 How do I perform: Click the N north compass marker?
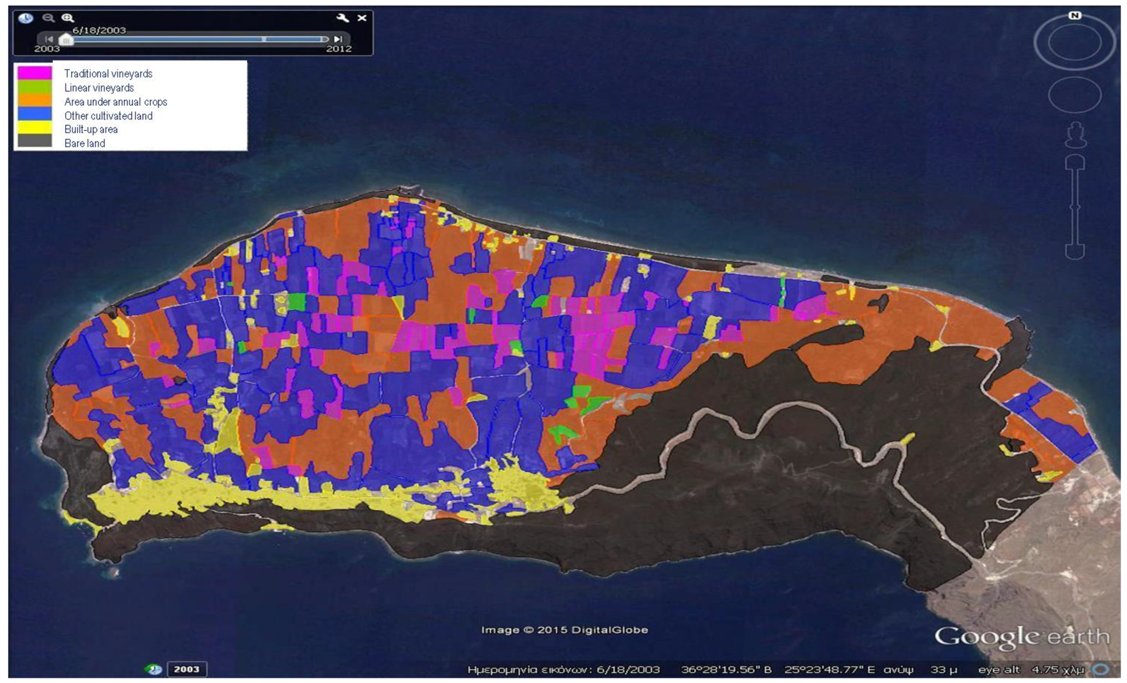click(x=1075, y=15)
